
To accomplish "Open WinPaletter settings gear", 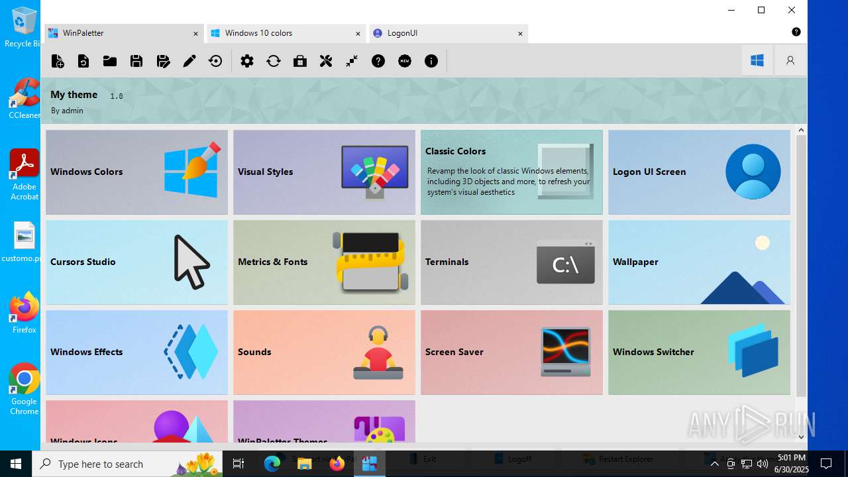I will pos(247,61).
